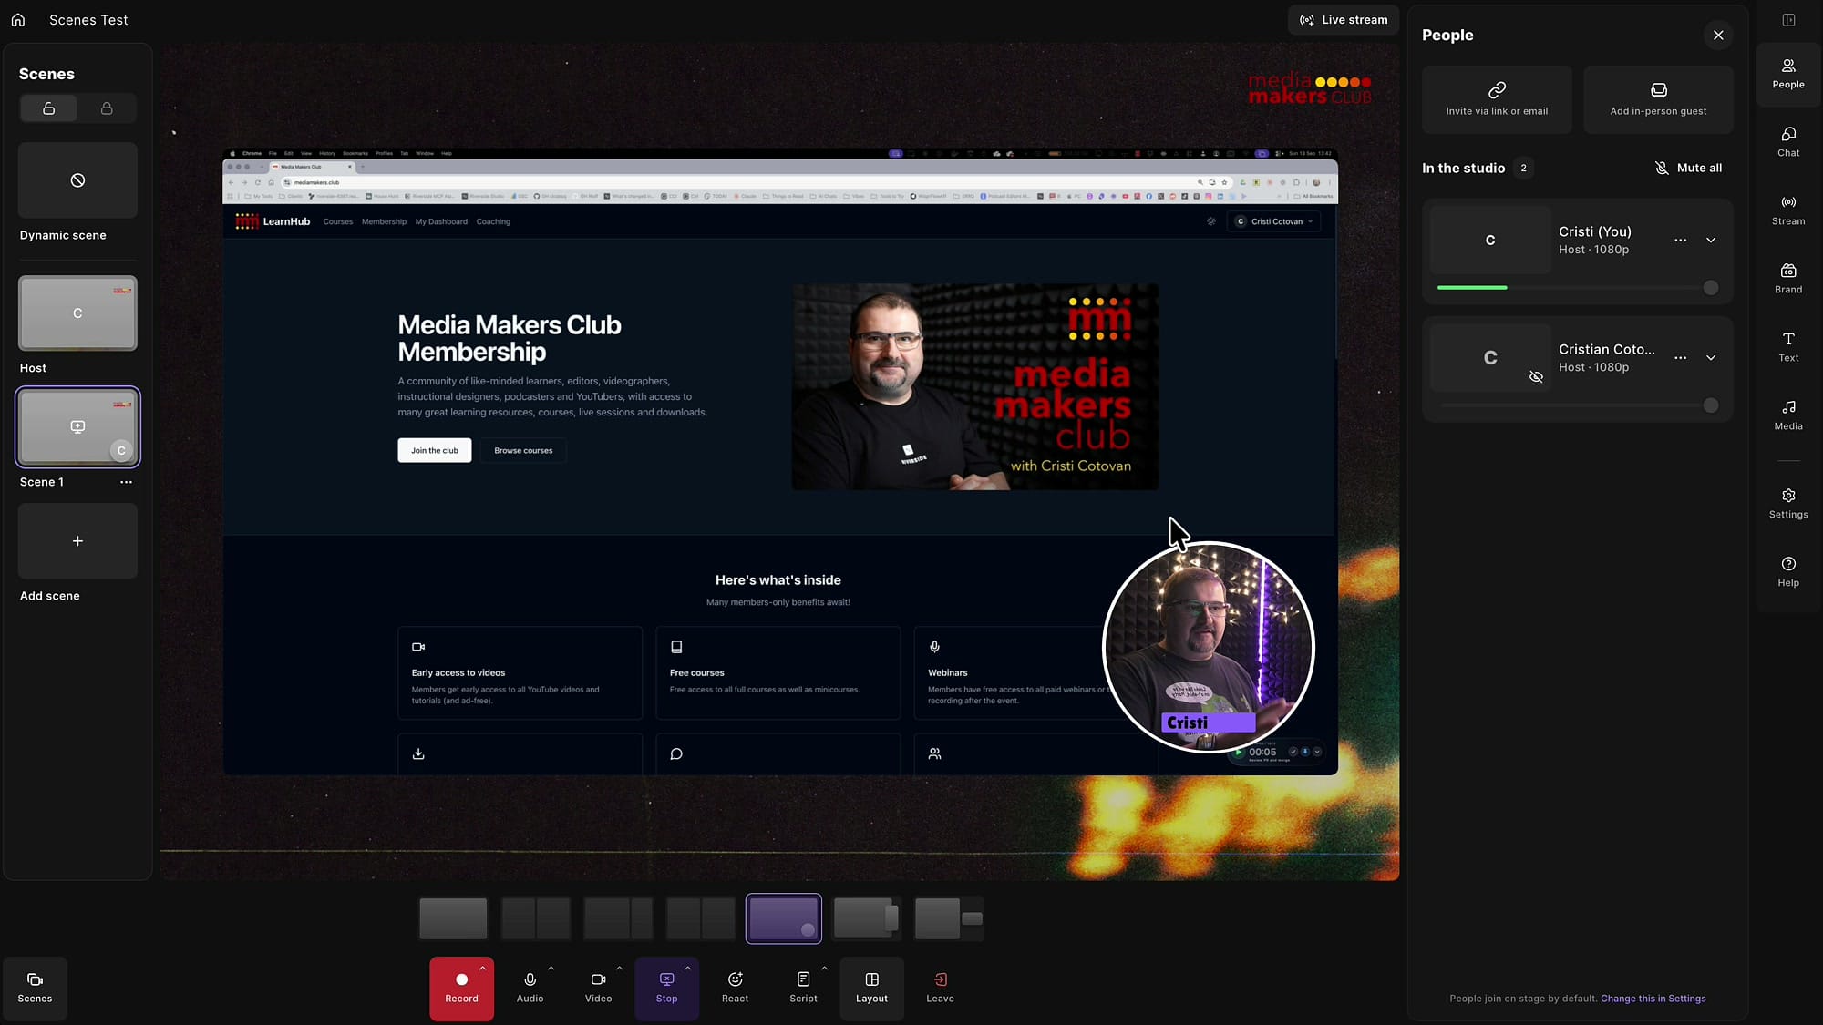Open the Text overlay panel

1788,347
